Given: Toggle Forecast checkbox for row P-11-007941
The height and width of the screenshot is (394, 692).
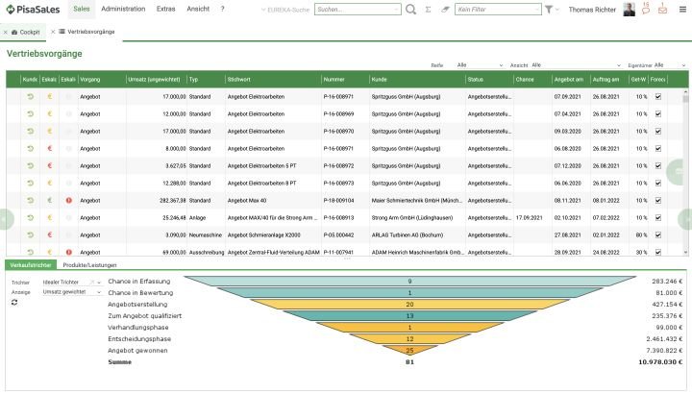Looking at the screenshot, I should 658,253.
